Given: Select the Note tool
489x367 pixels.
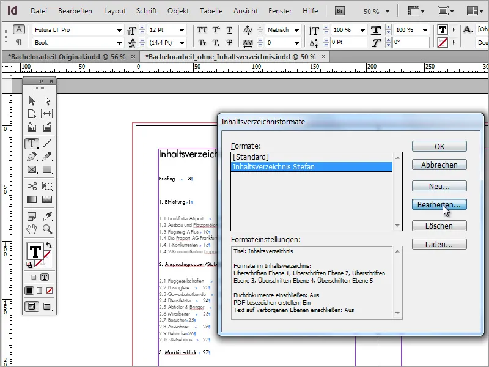Looking at the screenshot, I should [32, 216].
